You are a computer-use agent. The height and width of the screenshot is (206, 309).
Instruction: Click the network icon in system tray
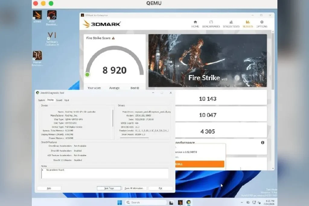(254, 202)
